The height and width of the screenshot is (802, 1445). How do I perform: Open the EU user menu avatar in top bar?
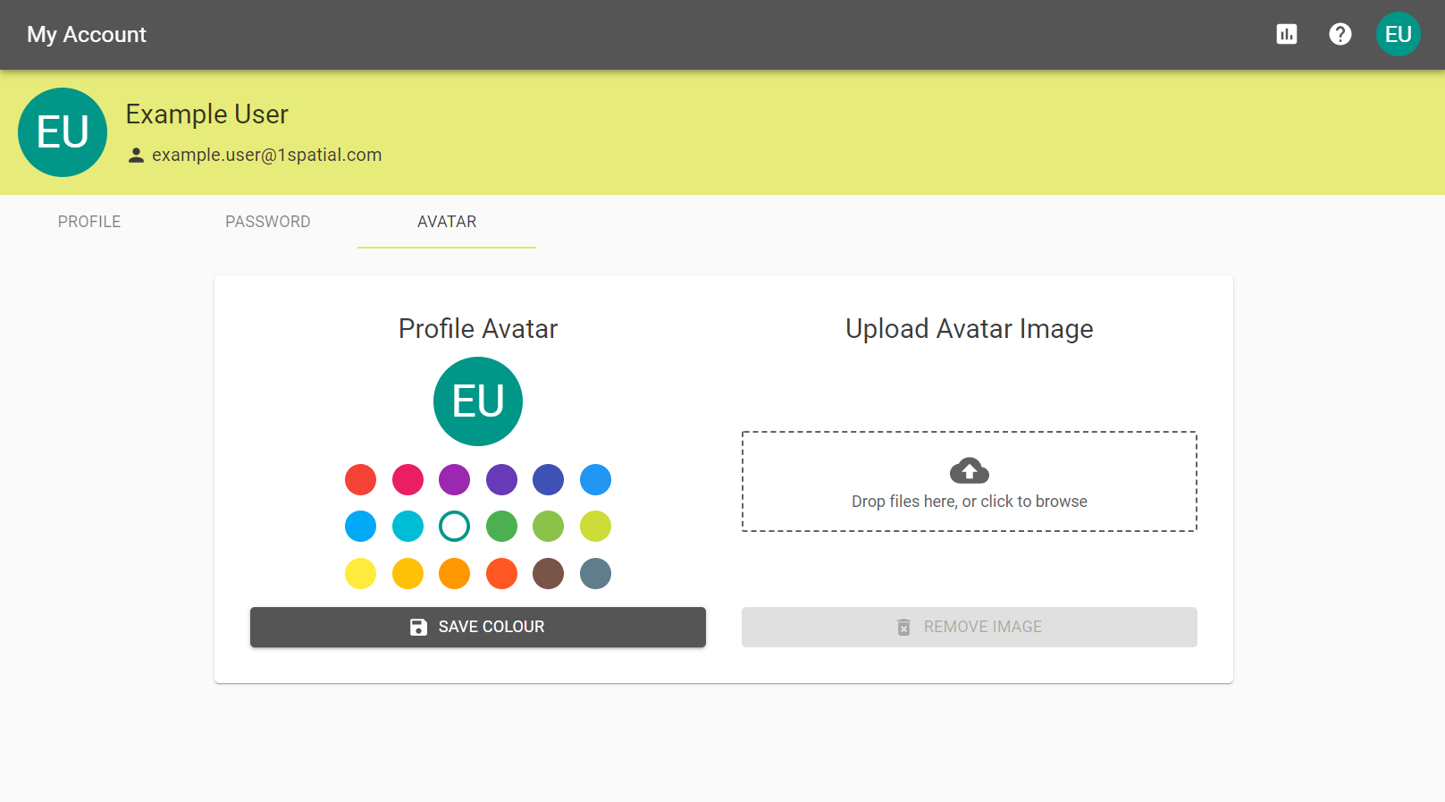1399,34
